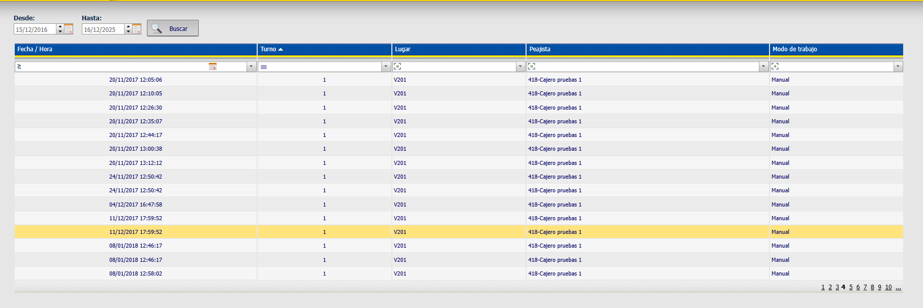Open the Peajista filter dropdown arrow
The height and width of the screenshot is (308, 923).
[763, 66]
